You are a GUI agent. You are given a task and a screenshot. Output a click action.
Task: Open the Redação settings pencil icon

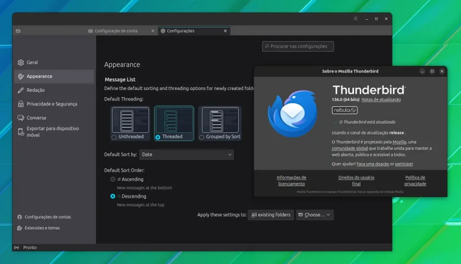pyautogui.click(x=21, y=90)
